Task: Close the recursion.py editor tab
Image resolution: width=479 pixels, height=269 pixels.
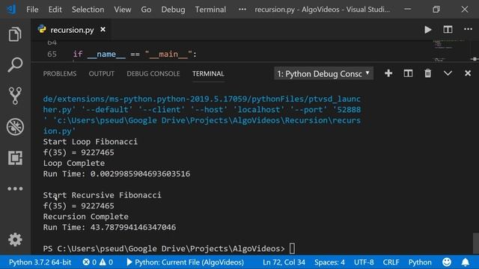Action: coord(103,30)
